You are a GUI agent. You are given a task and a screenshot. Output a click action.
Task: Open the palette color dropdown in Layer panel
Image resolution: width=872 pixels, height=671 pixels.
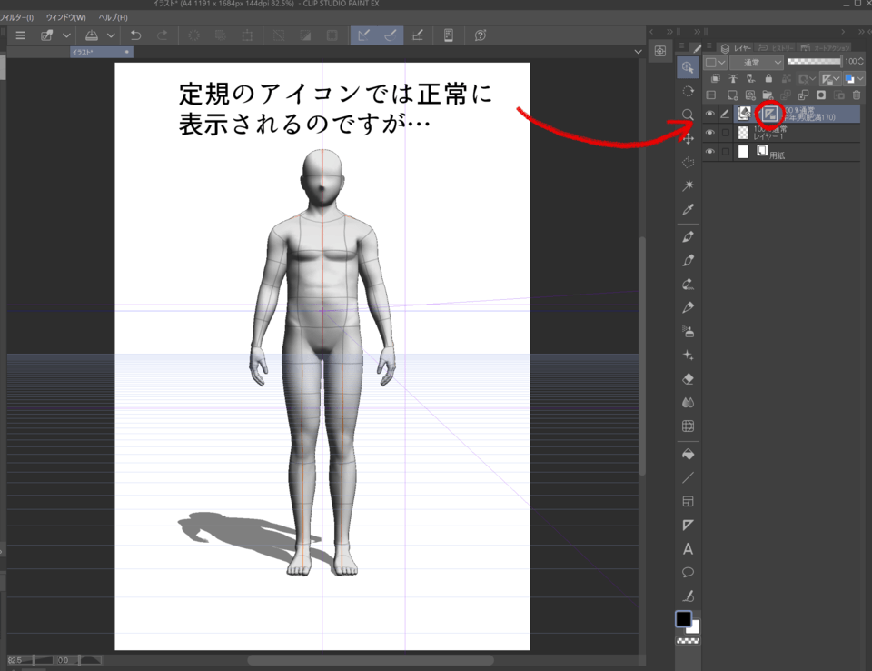[x=715, y=63]
